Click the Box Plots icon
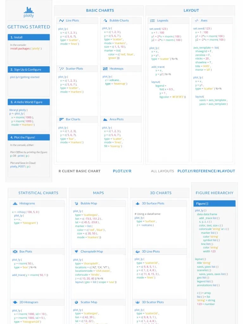Screen dimensions: 243x324 [x=15, y=252]
